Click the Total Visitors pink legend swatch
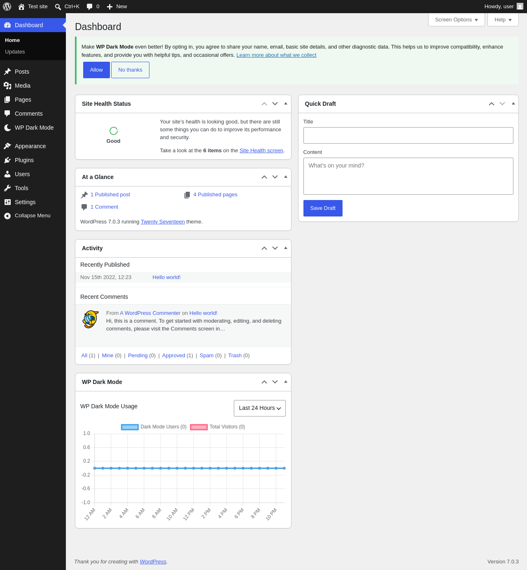Image resolution: width=527 pixels, height=570 pixels. (x=199, y=427)
